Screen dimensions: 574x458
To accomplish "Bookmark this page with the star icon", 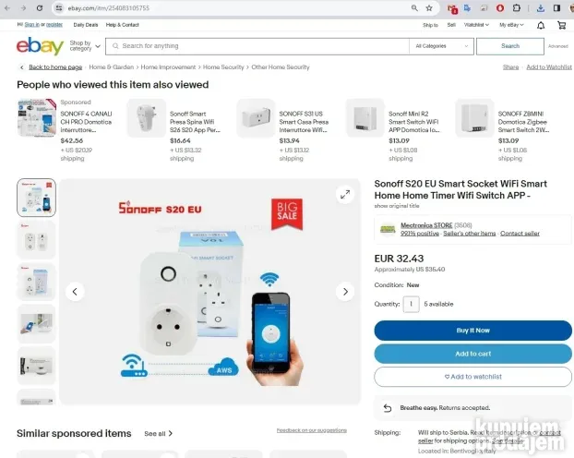I will pos(429,8).
